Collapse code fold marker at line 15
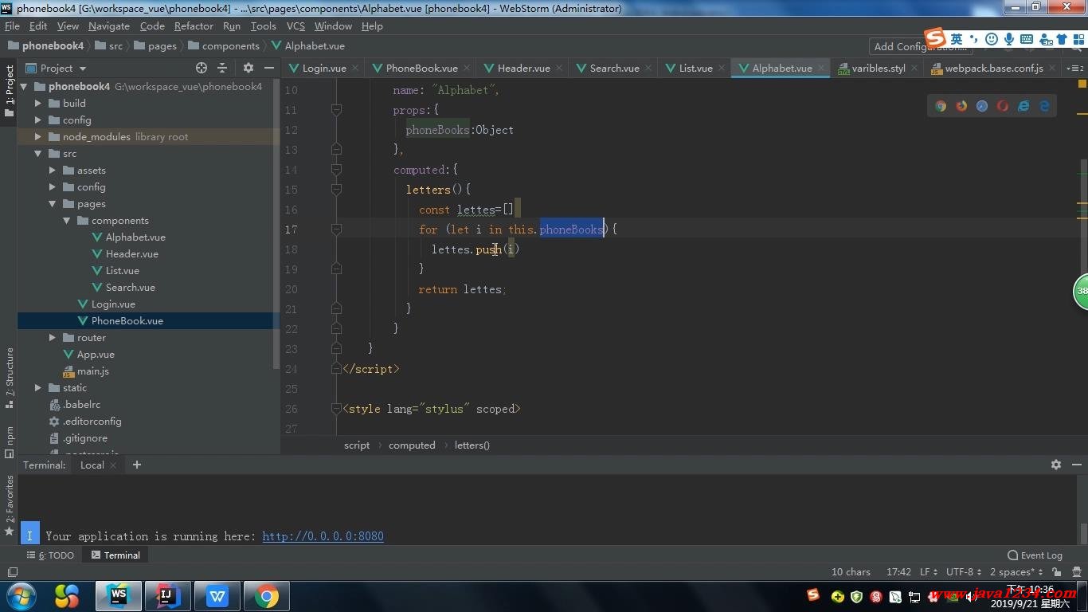The image size is (1088, 612). (336, 190)
